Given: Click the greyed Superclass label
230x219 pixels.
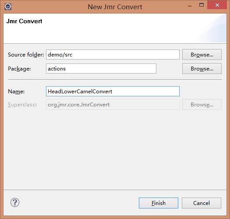Looking at the screenshot, I should click(22, 105).
